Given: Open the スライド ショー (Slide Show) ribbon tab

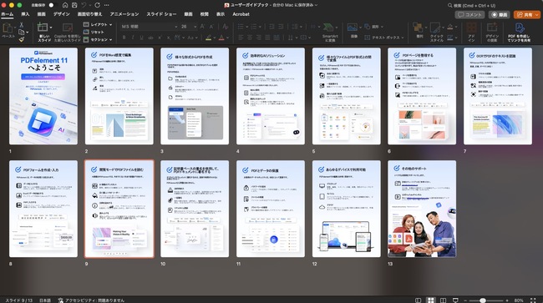Looking at the screenshot, I should [161, 14].
